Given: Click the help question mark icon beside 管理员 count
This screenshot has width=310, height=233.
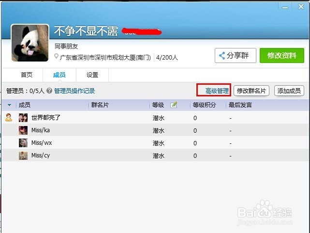Looking at the screenshot, I should tap(49, 91).
